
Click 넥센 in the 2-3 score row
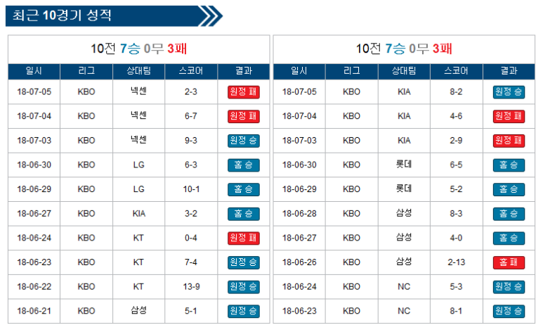coord(138,91)
